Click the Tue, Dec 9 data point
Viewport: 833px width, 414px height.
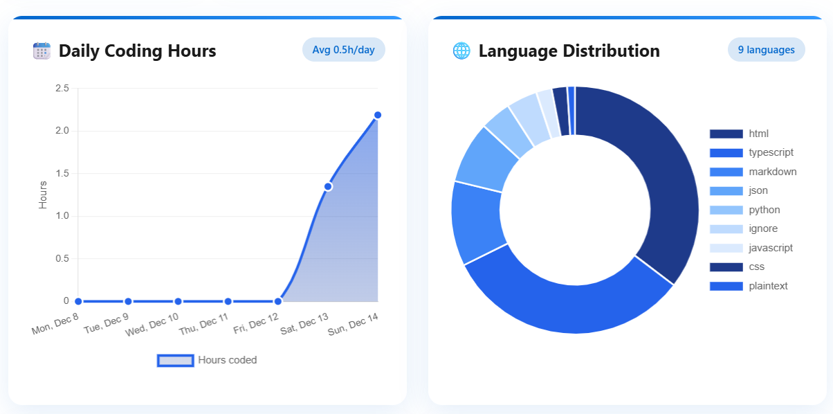pos(128,301)
